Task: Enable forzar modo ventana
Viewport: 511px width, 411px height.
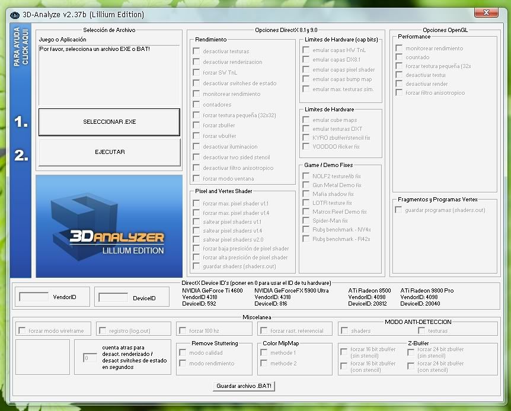Action: pyautogui.click(x=196, y=178)
